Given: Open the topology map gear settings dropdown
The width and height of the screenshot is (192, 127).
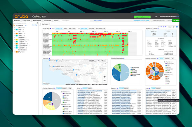Looking at the screenshot, I should point(104,60).
